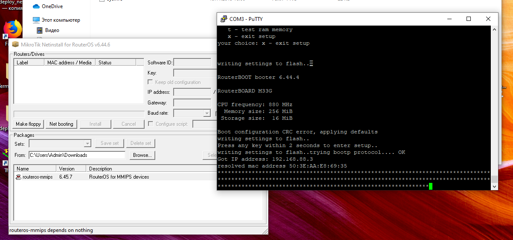Sort packages by Name column header
This screenshot has width=513, height=240.
click(35, 169)
